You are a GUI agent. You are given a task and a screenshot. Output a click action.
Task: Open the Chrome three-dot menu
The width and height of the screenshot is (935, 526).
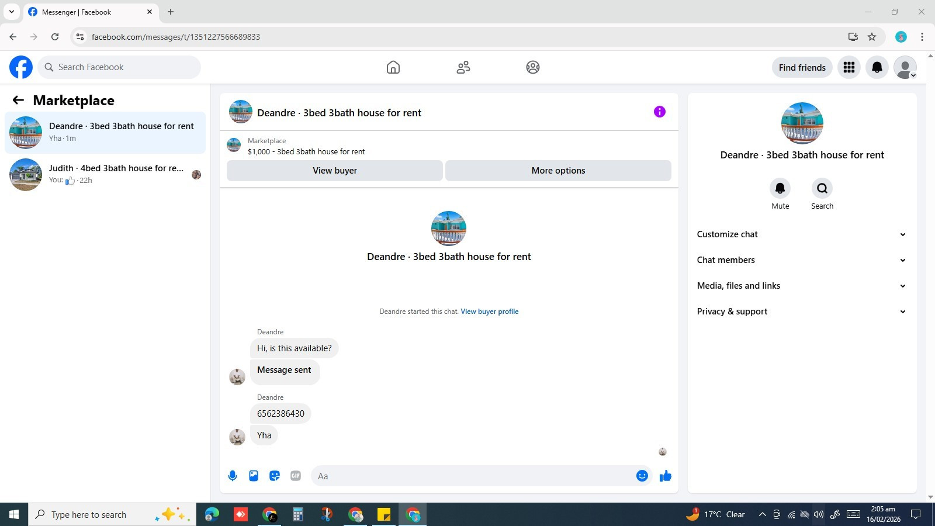click(922, 37)
